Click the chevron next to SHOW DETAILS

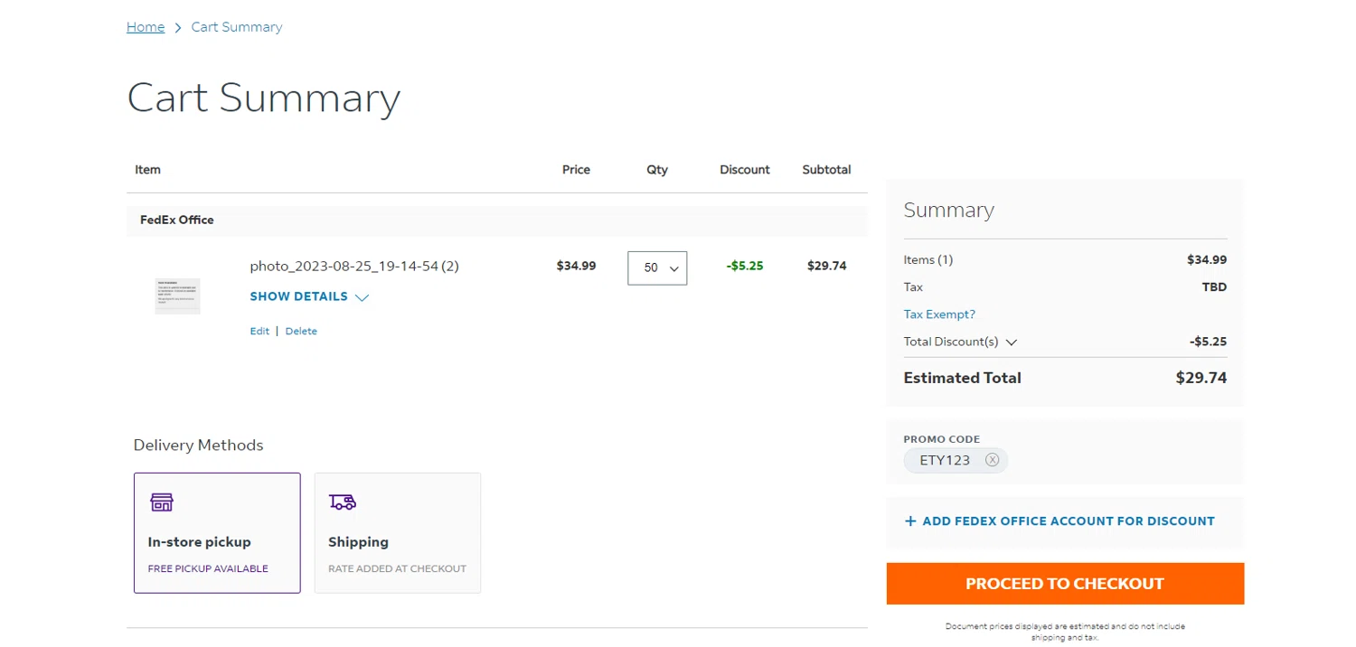click(x=362, y=297)
